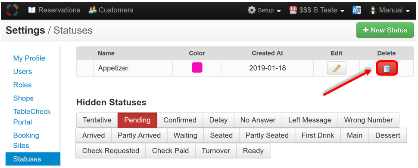Click the Setup gear icon
Image resolution: width=418 pixels, height=168 pixels.
pos(251,10)
